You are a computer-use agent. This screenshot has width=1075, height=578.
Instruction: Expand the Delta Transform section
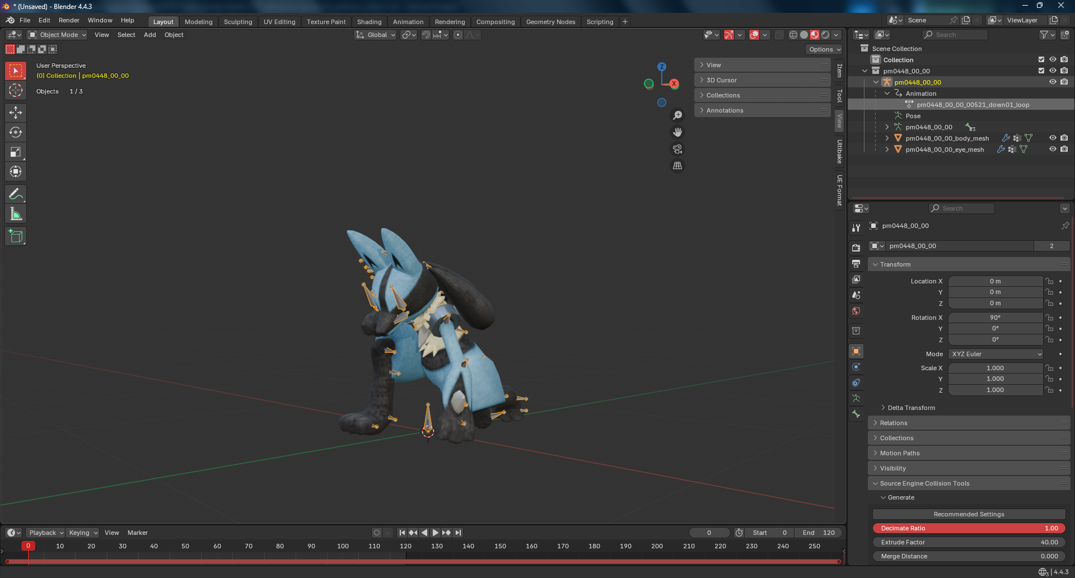click(911, 408)
